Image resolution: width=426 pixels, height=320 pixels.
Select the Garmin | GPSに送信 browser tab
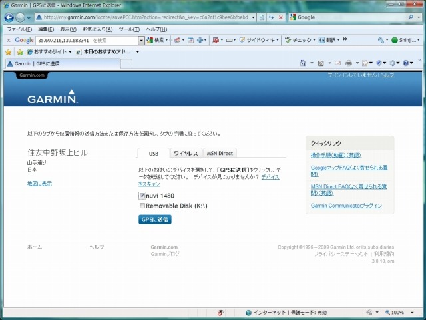pos(63,64)
